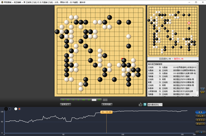
Task: Click the 结束试下 button
Action: coord(66,105)
